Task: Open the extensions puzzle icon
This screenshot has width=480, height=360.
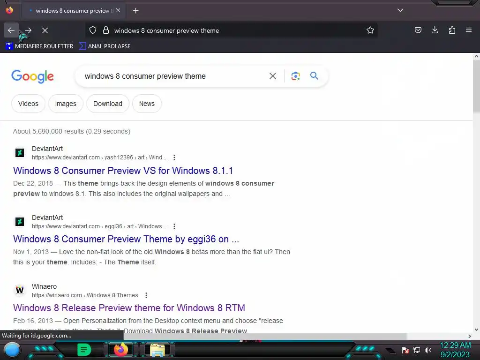Action: point(452,30)
